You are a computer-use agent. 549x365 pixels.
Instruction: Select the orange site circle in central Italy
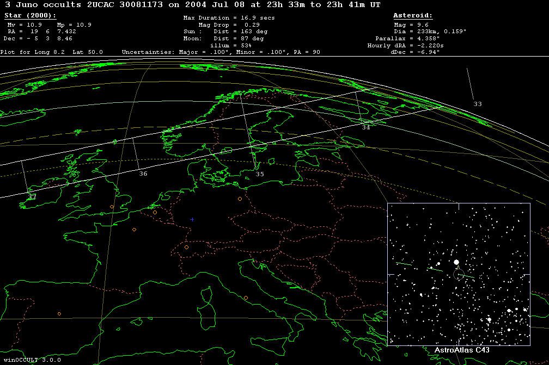[x=246, y=298]
